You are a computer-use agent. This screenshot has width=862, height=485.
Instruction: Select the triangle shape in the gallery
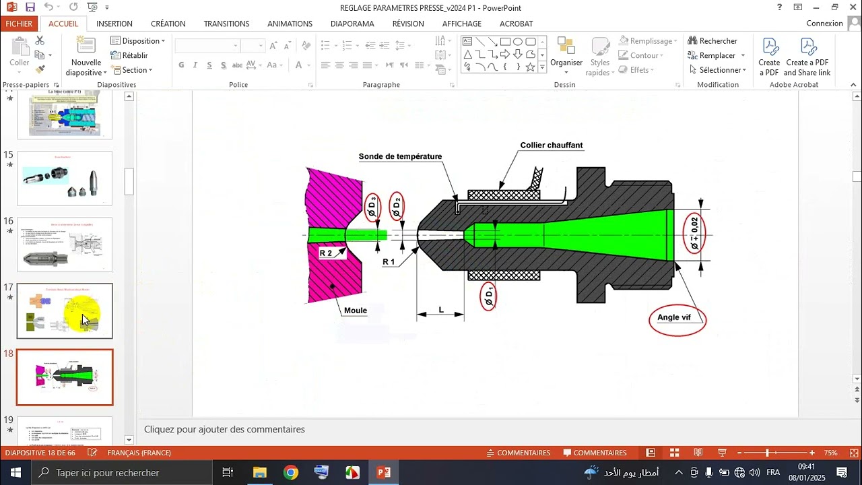pyautogui.click(x=467, y=54)
